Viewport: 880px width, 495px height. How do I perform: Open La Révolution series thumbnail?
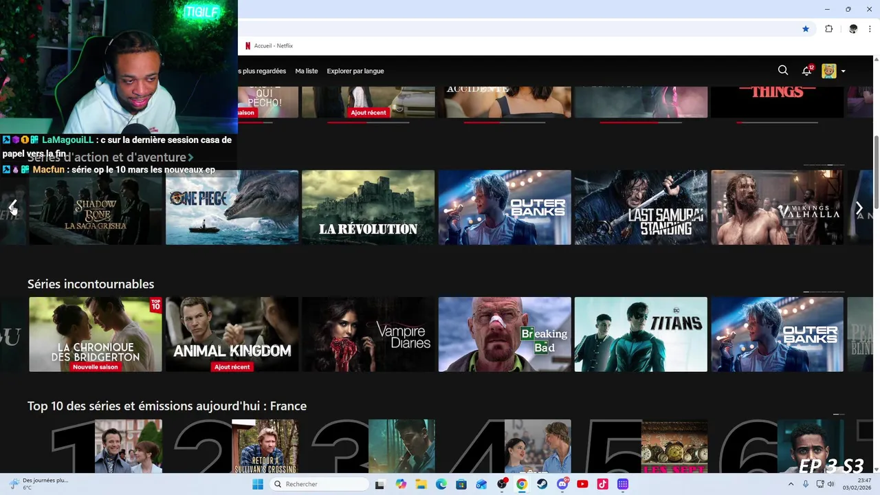pos(368,208)
